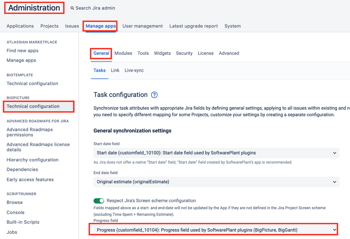This screenshot has height=239, width=350.
Task: Open Task configuration help question icon
Action: click(154, 95)
